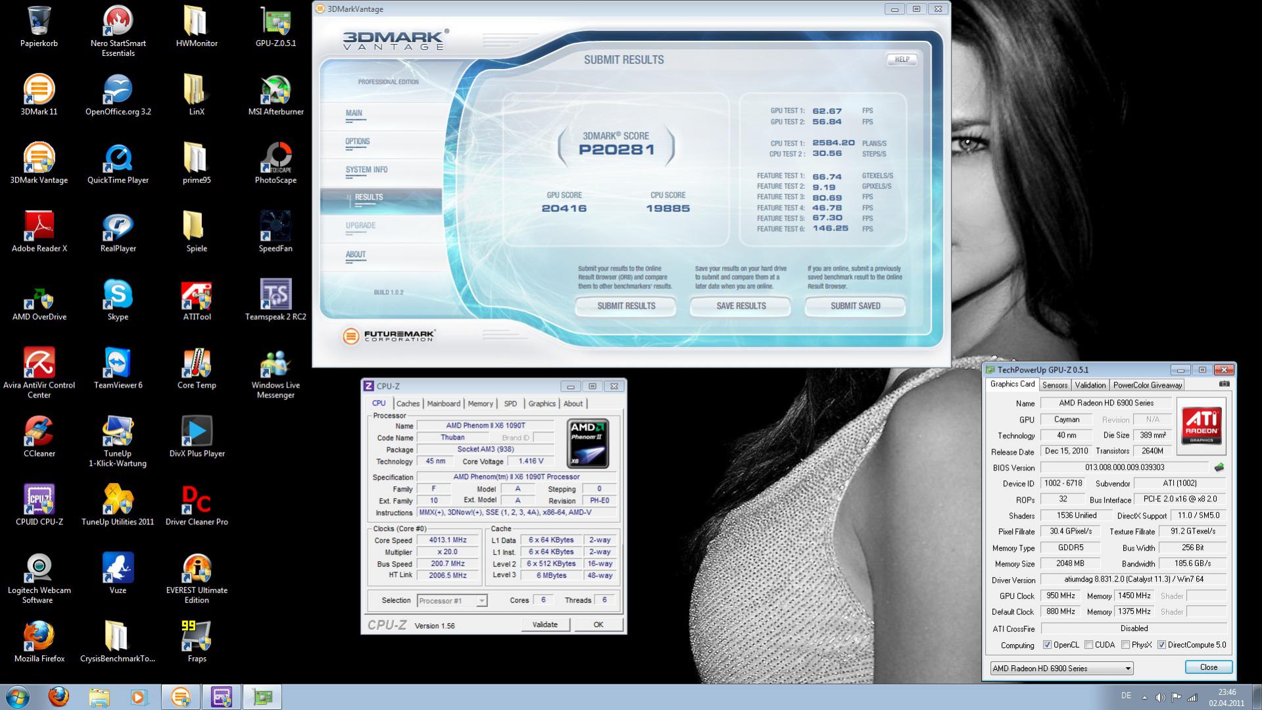Click Close button in GPU-Z
This screenshot has width=1262, height=710.
1209,667
